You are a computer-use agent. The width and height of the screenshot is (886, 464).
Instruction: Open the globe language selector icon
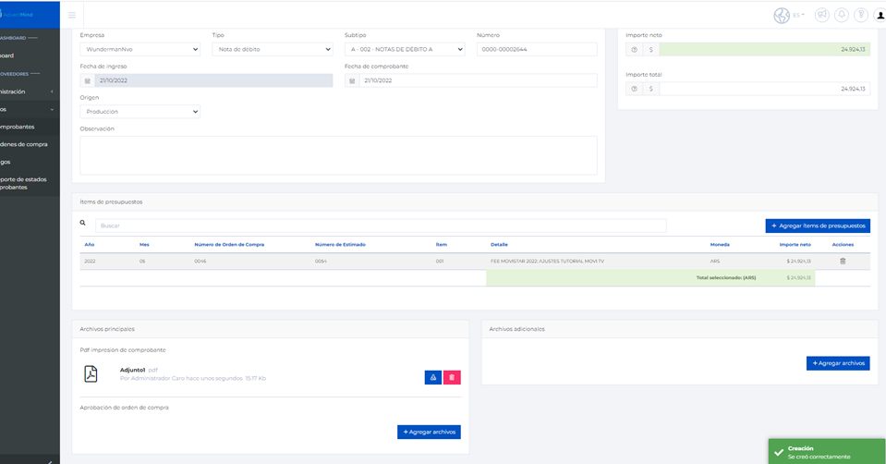(x=782, y=16)
